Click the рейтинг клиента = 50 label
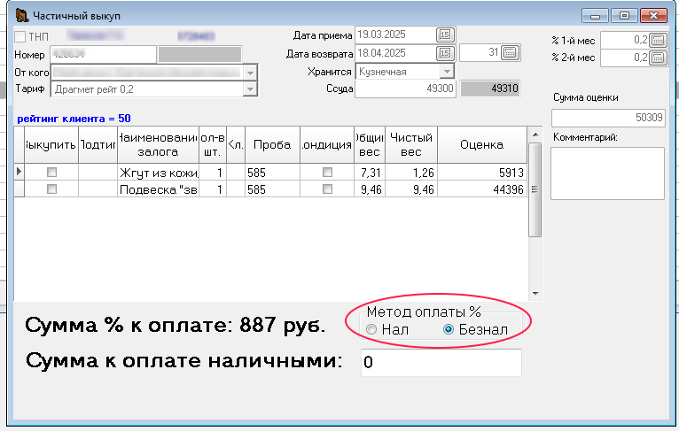The width and height of the screenshot is (679, 431). (74, 119)
